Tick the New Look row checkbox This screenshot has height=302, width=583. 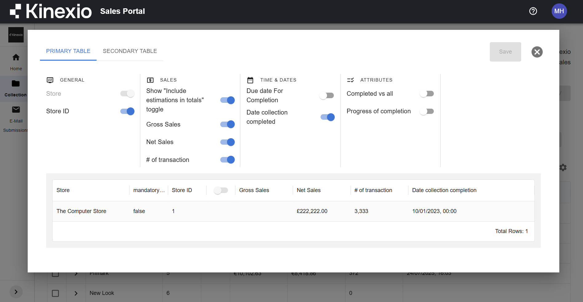pos(55,293)
